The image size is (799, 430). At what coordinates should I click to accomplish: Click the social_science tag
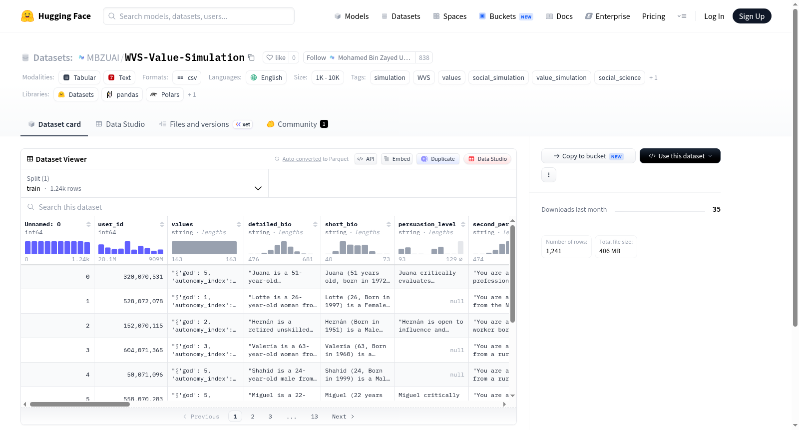(620, 77)
